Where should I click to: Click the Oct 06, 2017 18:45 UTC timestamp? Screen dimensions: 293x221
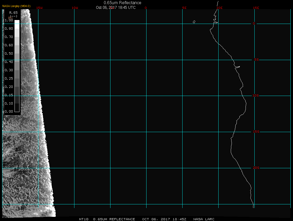click(x=116, y=8)
